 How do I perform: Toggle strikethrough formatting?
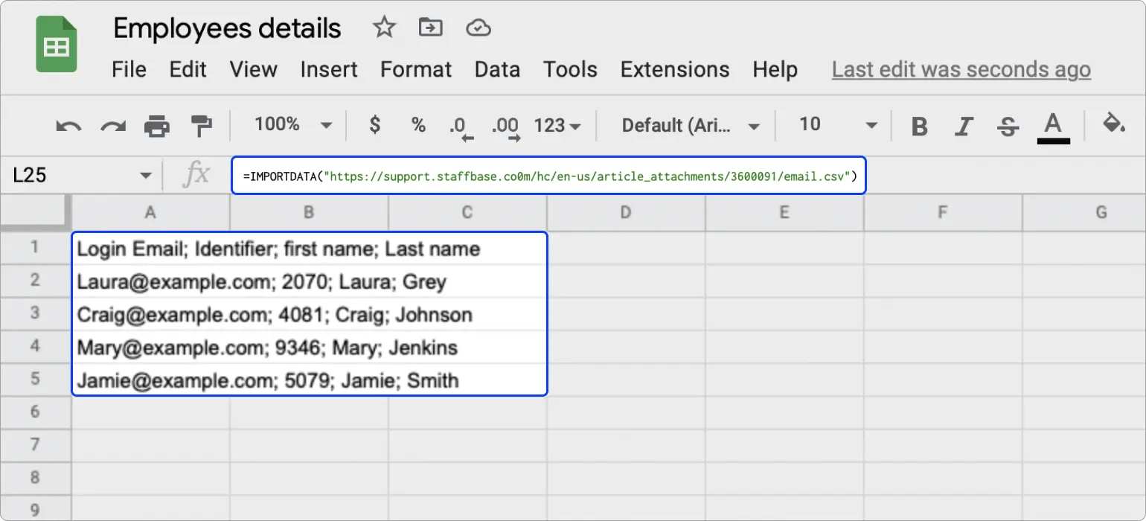(x=1008, y=127)
